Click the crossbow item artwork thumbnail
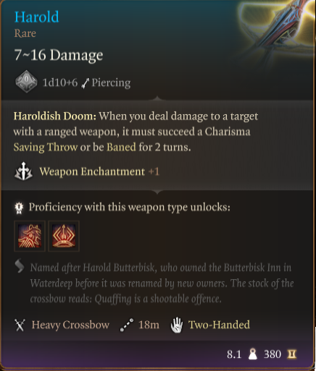Image resolution: width=316 pixels, height=371 pixels. pos(275,26)
